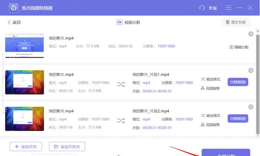Click the mp4 output format link of 片段1
260x156 pixels.
click(x=146, y=83)
